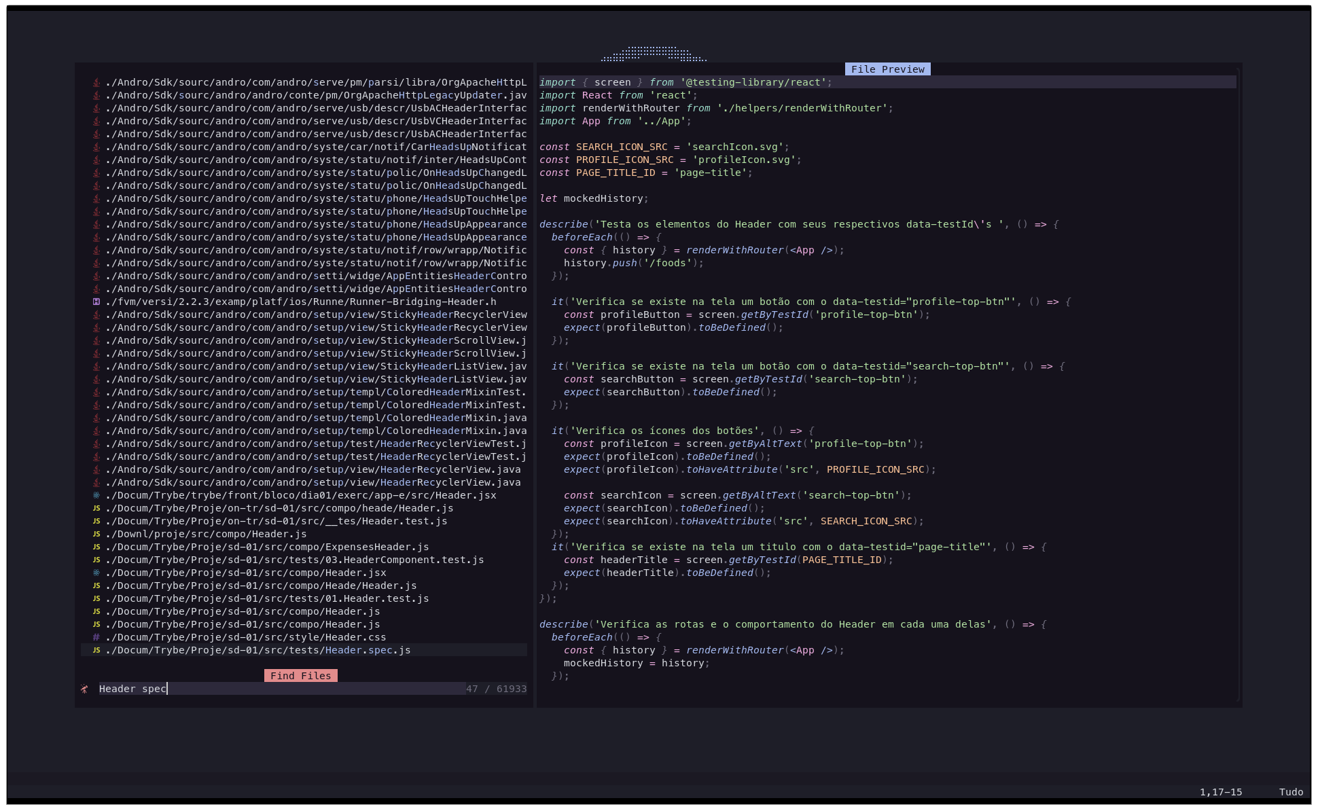Click the 47 / 61933 results counter
This screenshot has width=1318, height=811.
click(496, 689)
